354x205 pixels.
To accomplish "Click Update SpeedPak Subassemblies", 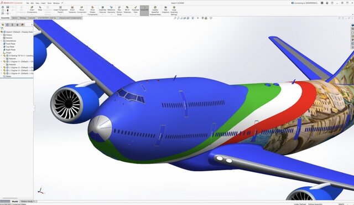I will pyautogui.click(x=155, y=11).
